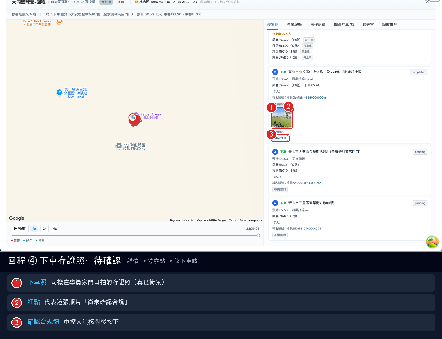Click the Ratio Coffee Roasters orange pin
The image size is (442, 339).
59,21
